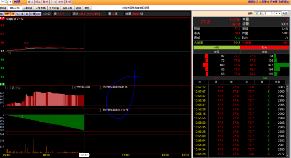Go to next date with right arrow
Image resolution: width=291 pixels, height=158 pixels.
pyautogui.click(x=279, y=14)
